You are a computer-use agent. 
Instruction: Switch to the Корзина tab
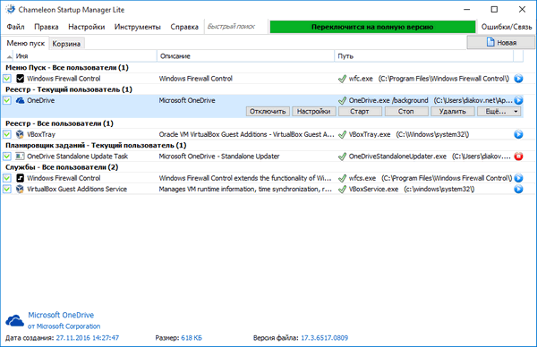coord(66,44)
